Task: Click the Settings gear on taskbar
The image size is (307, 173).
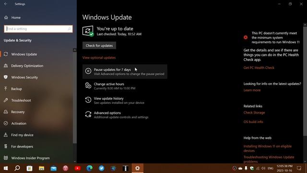Action: pos(138,168)
